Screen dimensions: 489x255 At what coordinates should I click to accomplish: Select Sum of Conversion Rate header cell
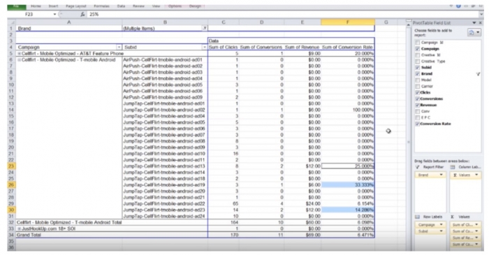click(348, 47)
